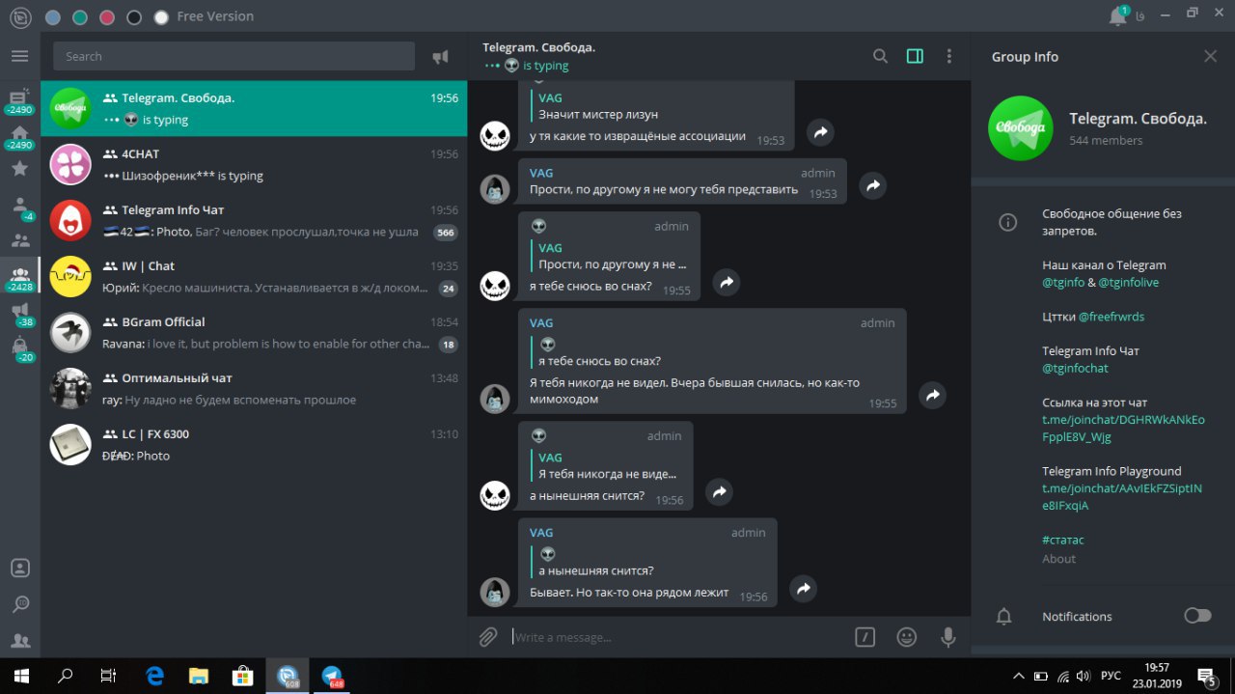
Task: Select the Telegram. Свобода. chat in list
Action: (x=254, y=108)
